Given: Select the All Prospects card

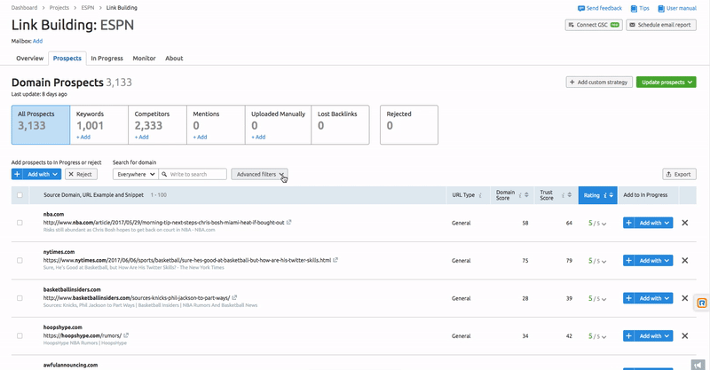Looking at the screenshot, I should [41, 125].
